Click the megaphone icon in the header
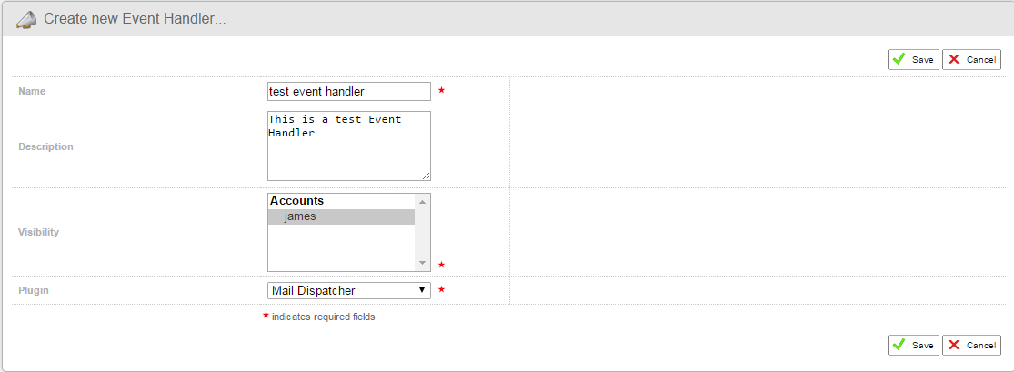 point(27,19)
